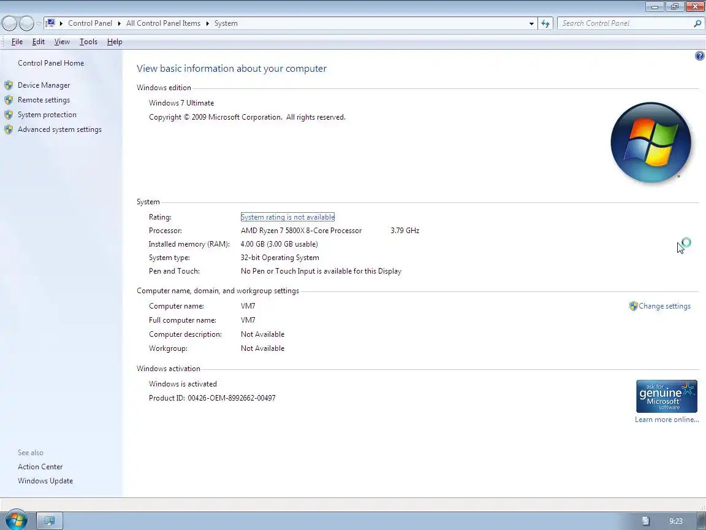The width and height of the screenshot is (706, 530).
Task: Expand the arrow after Control Panel breadcrumb
Action: [x=120, y=23]
